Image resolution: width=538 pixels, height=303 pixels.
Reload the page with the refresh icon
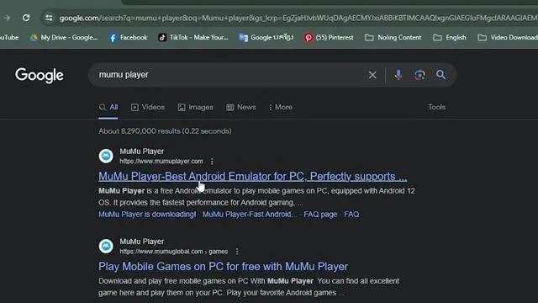pyautogui.click(x=26, y=18)
